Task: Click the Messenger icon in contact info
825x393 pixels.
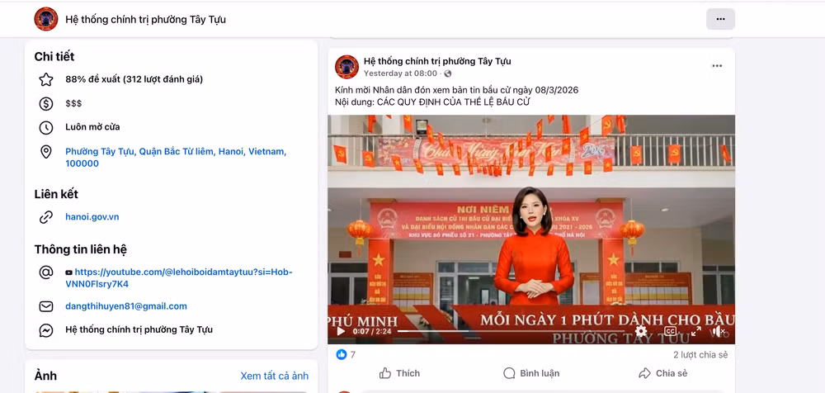Action: click(46, 330)
